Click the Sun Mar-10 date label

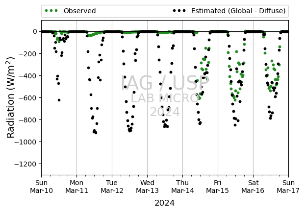41,187
